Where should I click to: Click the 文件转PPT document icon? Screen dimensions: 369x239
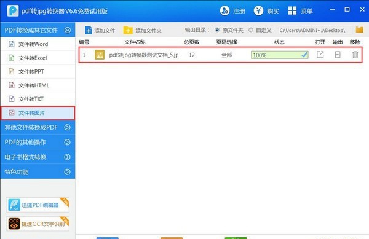(11, 71)
